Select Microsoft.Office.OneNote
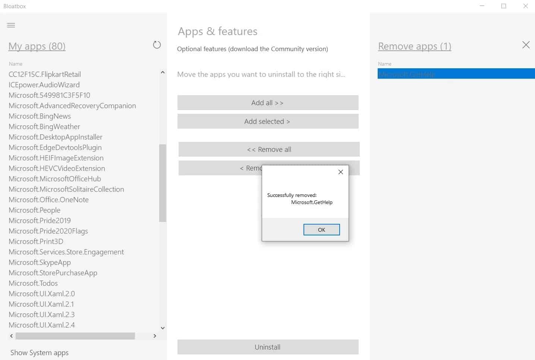The width and height of the screenshot is (535, 360). tap(48, 200)
